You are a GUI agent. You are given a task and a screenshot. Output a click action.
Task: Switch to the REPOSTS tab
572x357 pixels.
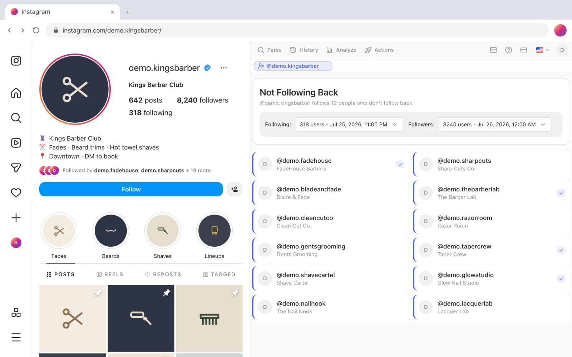click(x=163, y=274)
